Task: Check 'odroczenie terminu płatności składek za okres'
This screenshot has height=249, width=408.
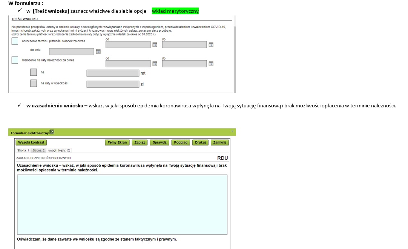Action: (15, 41)
